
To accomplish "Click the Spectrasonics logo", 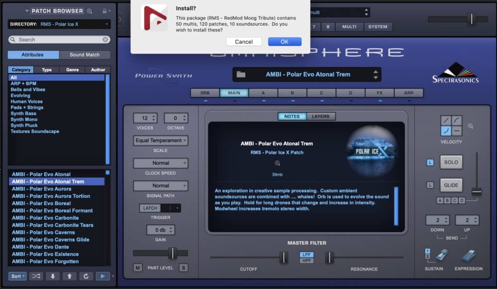I will (455, 73).
